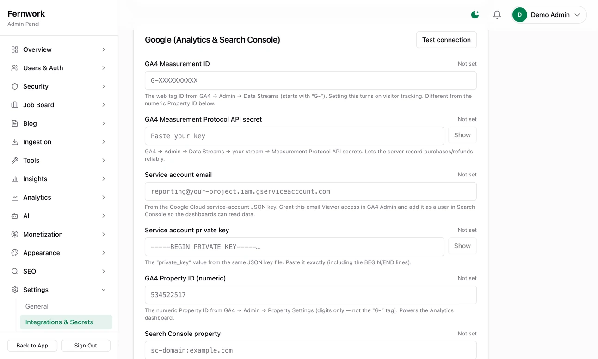Viewport: 598px width, 359px height.
Task: Focus the Measurement Protocol API secret field
Action: [295, 136]
